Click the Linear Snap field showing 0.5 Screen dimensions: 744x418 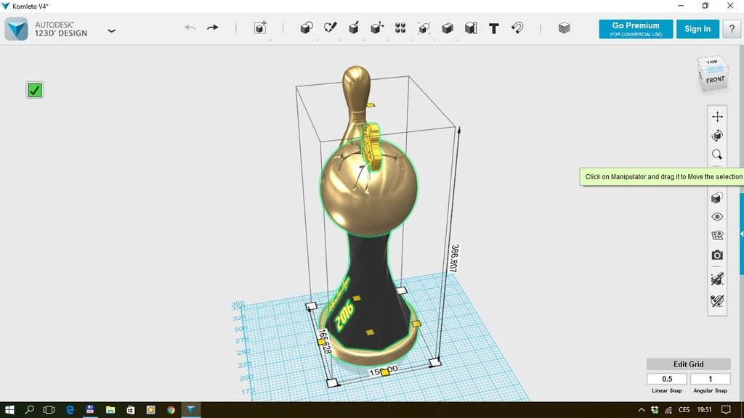(x=667, y=379)
